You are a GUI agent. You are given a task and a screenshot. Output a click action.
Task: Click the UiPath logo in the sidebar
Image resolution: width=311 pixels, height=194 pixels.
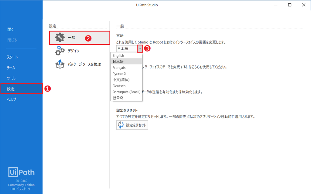21,172
